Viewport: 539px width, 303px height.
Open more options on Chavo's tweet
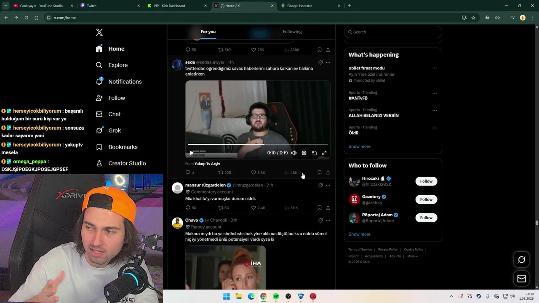pos(328,220)
